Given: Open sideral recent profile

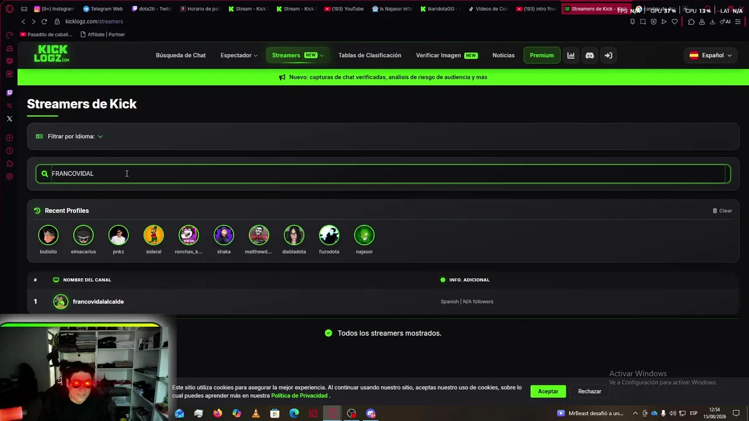Looking at the screenshot, I should click(153, 240).
